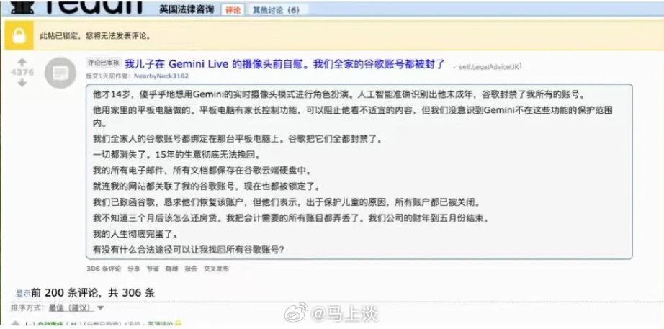664x329 pixels.
Task: Click the 排序方式 label
Action: point(29,308)
